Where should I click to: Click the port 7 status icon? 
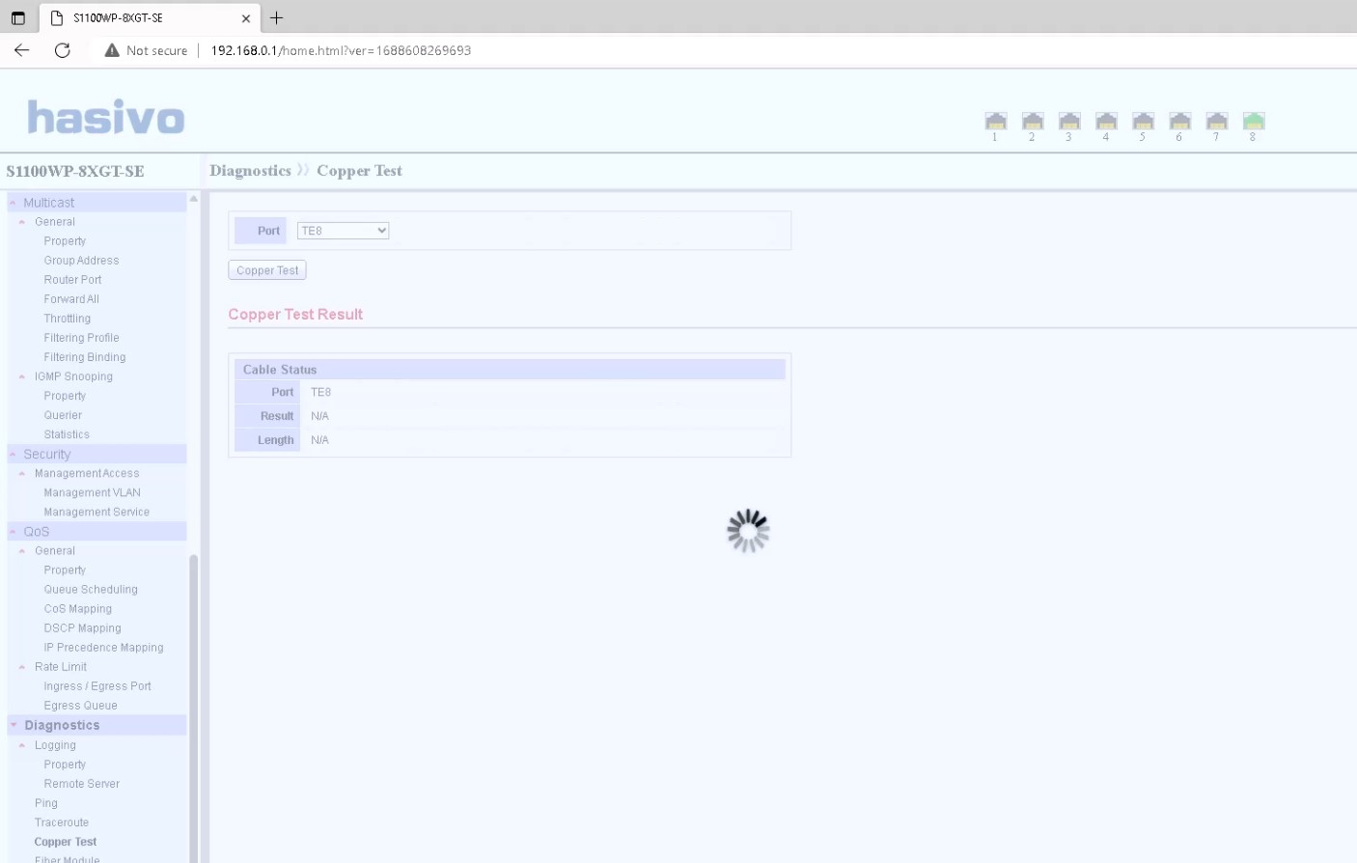tap(1217, 121)
